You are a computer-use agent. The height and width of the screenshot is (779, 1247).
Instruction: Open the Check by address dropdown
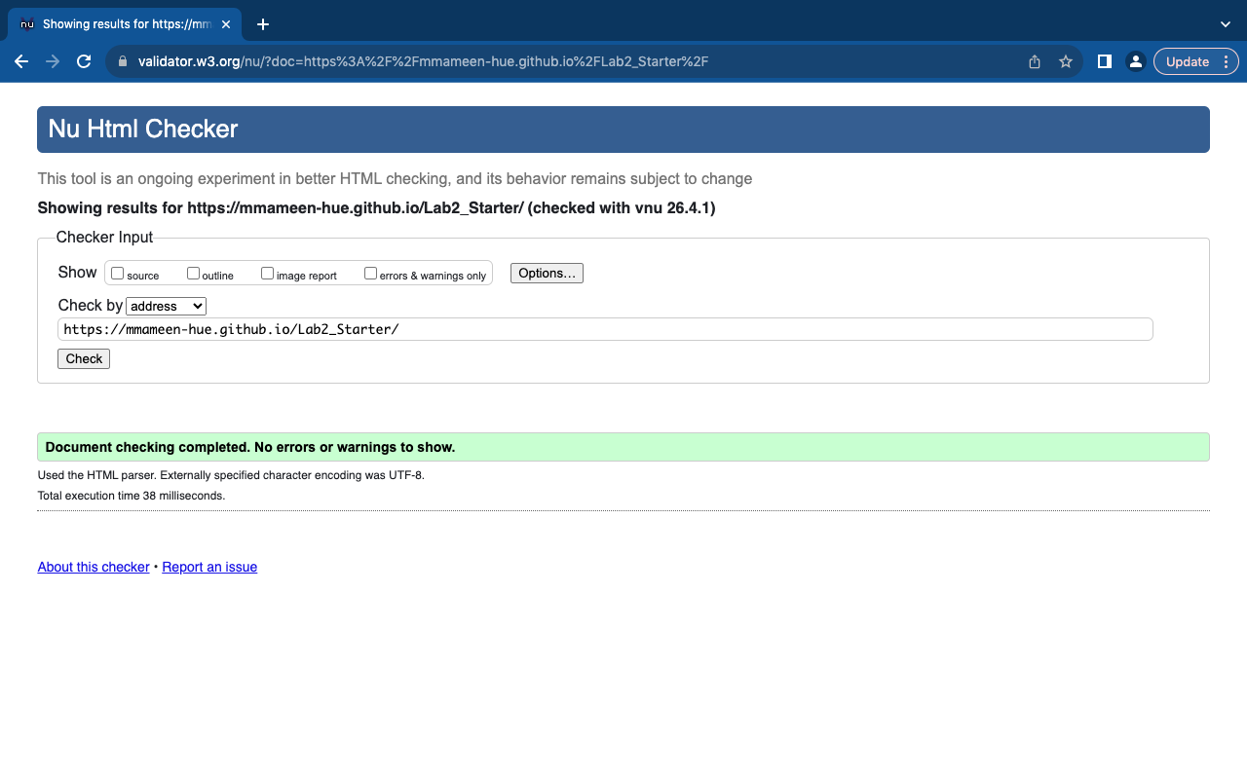point(167,306)
